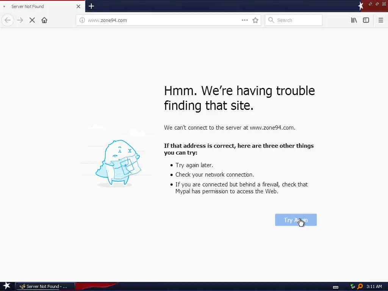The image size is (388, 291).
Task: Maximize the browser window
Action: pyautogui.click(x=377, y=4)
